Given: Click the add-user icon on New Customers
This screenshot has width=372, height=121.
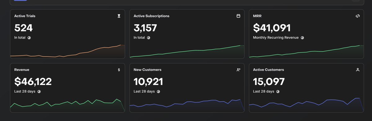Looking at the screenshot, I should pos(238,70).
